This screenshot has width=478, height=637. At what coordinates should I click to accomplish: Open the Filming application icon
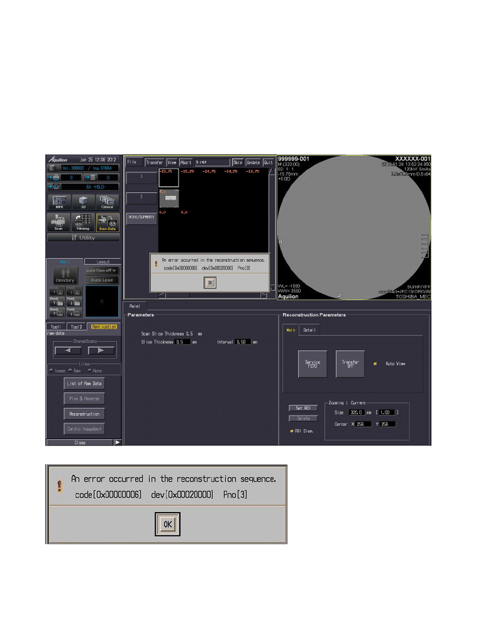(83, 222)
